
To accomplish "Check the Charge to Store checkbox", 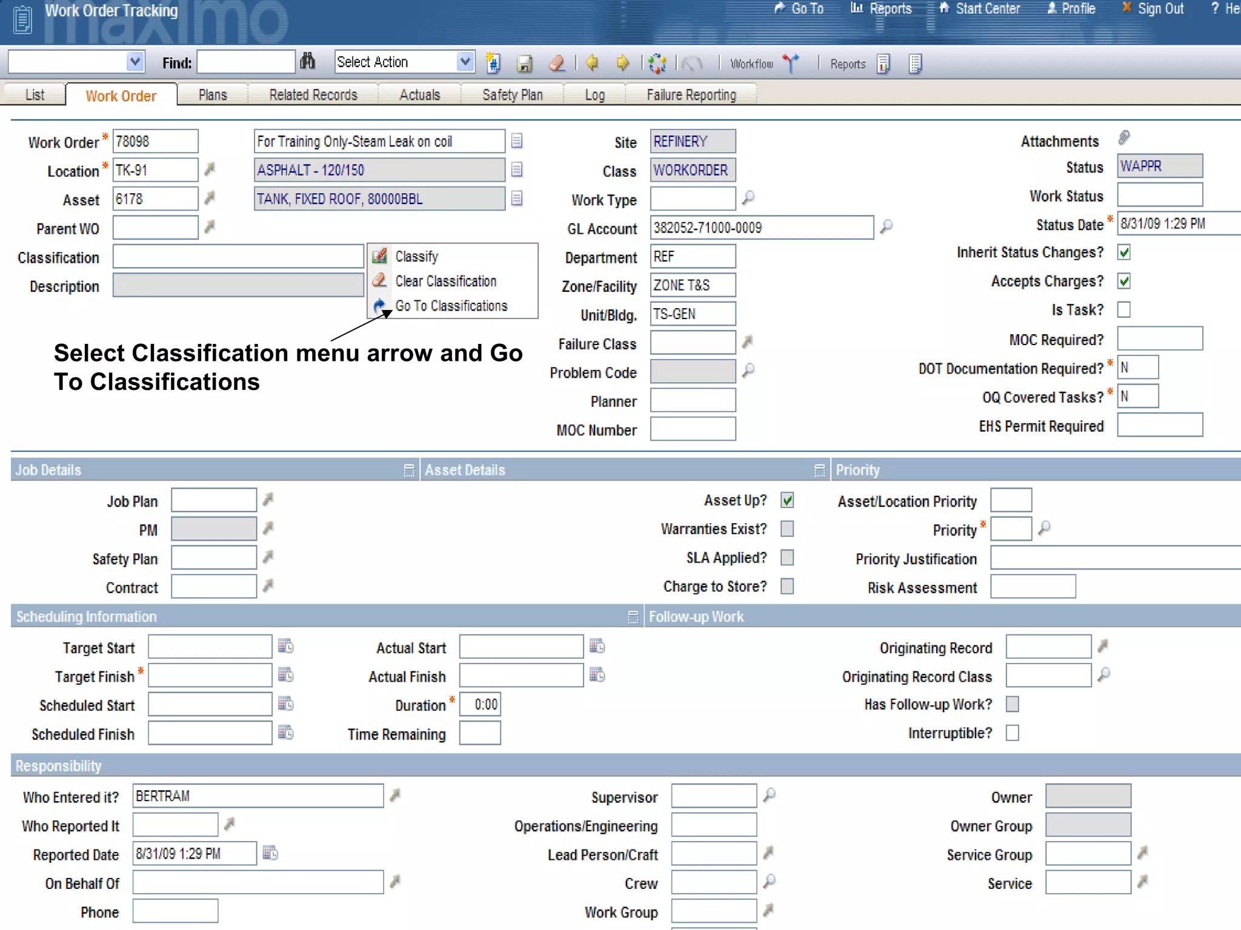I will click(787, 586).
